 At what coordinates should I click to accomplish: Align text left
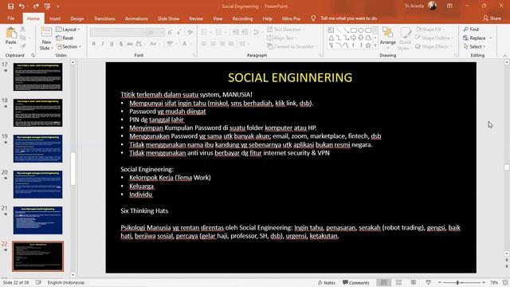click(204, 44)
